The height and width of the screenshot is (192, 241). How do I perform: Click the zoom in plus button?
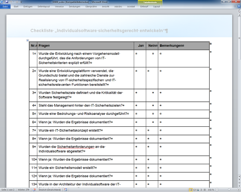[x=237, y=190]
